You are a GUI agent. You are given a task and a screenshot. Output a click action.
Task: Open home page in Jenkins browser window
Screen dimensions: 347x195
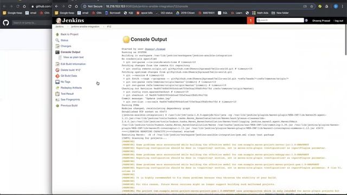tap(76, 6)
